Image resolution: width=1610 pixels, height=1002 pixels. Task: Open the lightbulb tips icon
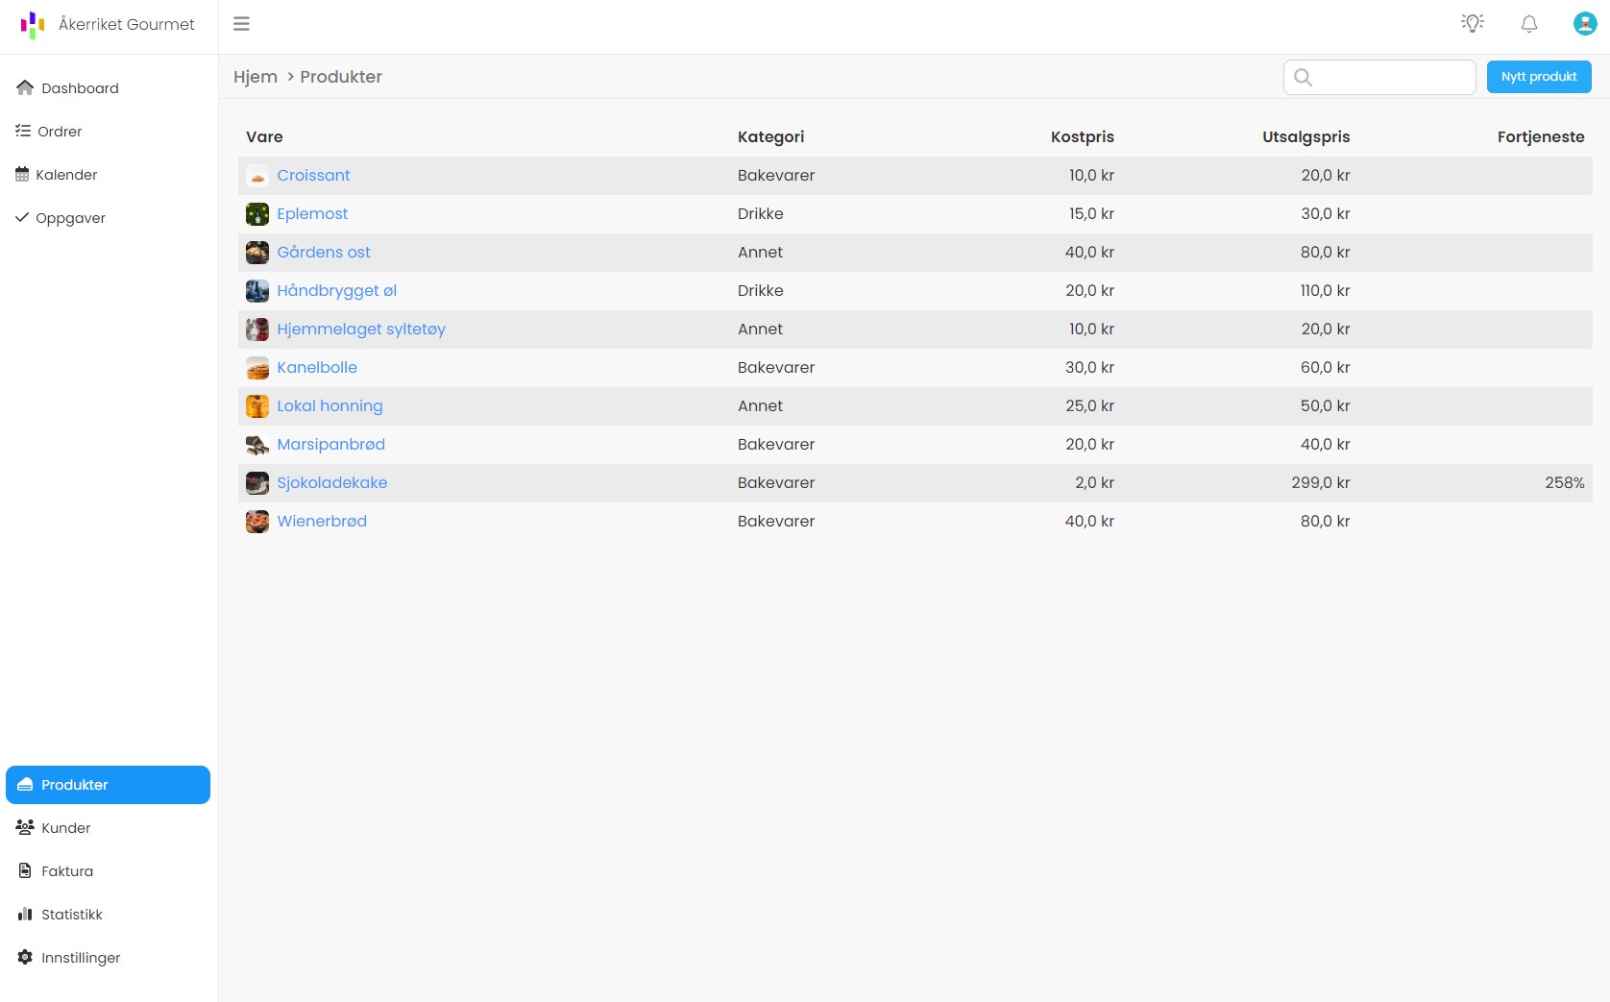click(1472, 24)
